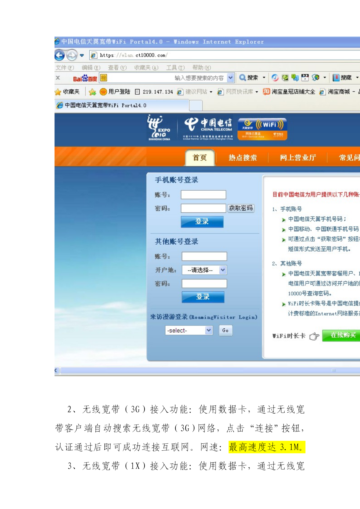The width and height of the screenshot is (360, 509).
Task: Click the add-to-favorites-bar star icon
Action: pyautogui.click(x=93, y=92)
